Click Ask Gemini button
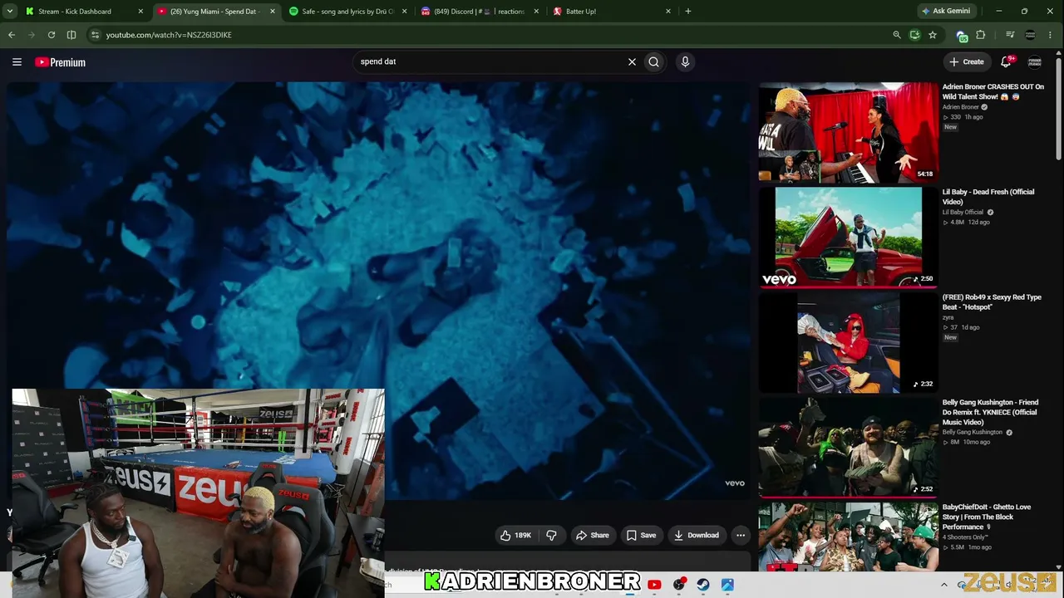1064x598 pixels. tap(946, 12)
